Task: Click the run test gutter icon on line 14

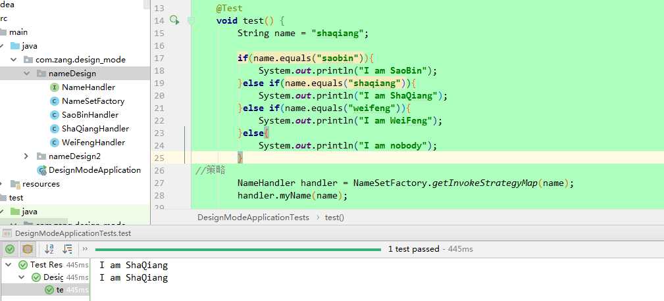Action: pyautogui.click(x=174, y=20)
